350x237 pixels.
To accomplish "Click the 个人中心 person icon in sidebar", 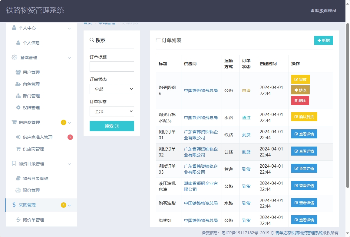I will pyautogui.click(x=13, y=28).
